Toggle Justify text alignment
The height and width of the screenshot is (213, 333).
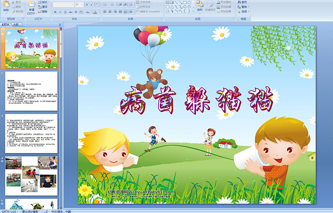[120, 12]
